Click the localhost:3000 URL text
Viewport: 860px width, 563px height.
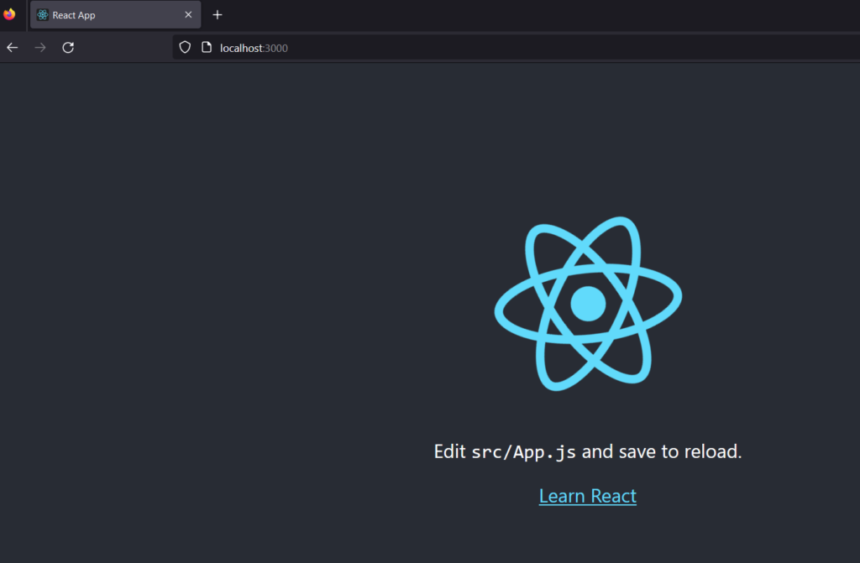[x=254, y=48]
